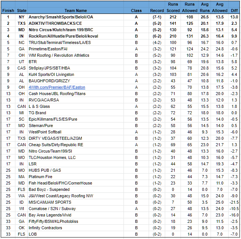Click the WI state cell

tap(21, 209)
